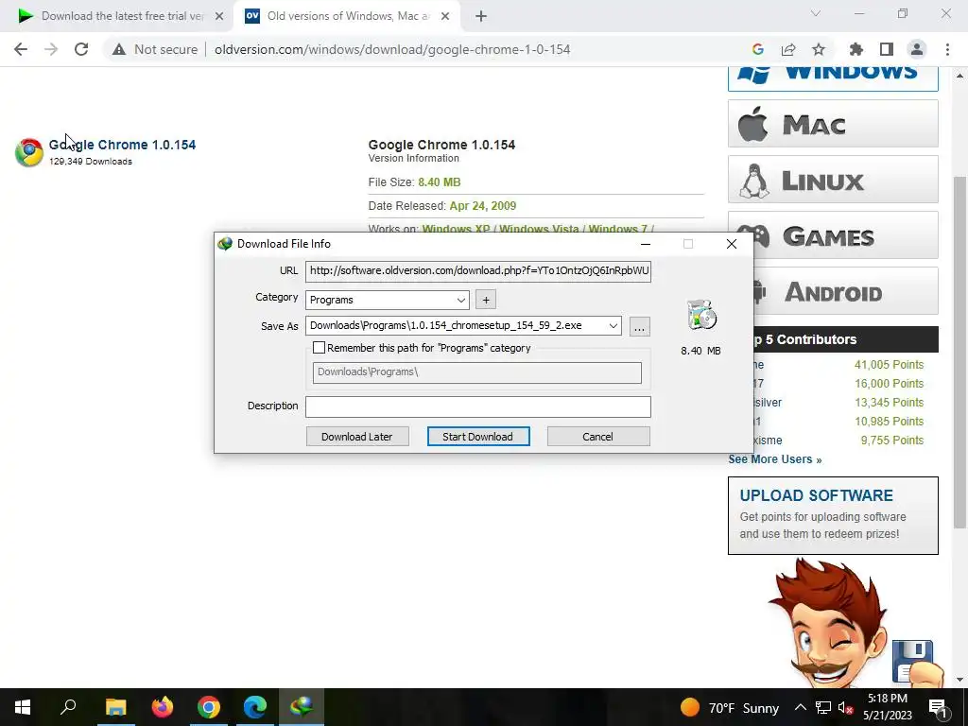Click the Windows category banner
This screenshot has height=726, width=968.
(833, 78)
